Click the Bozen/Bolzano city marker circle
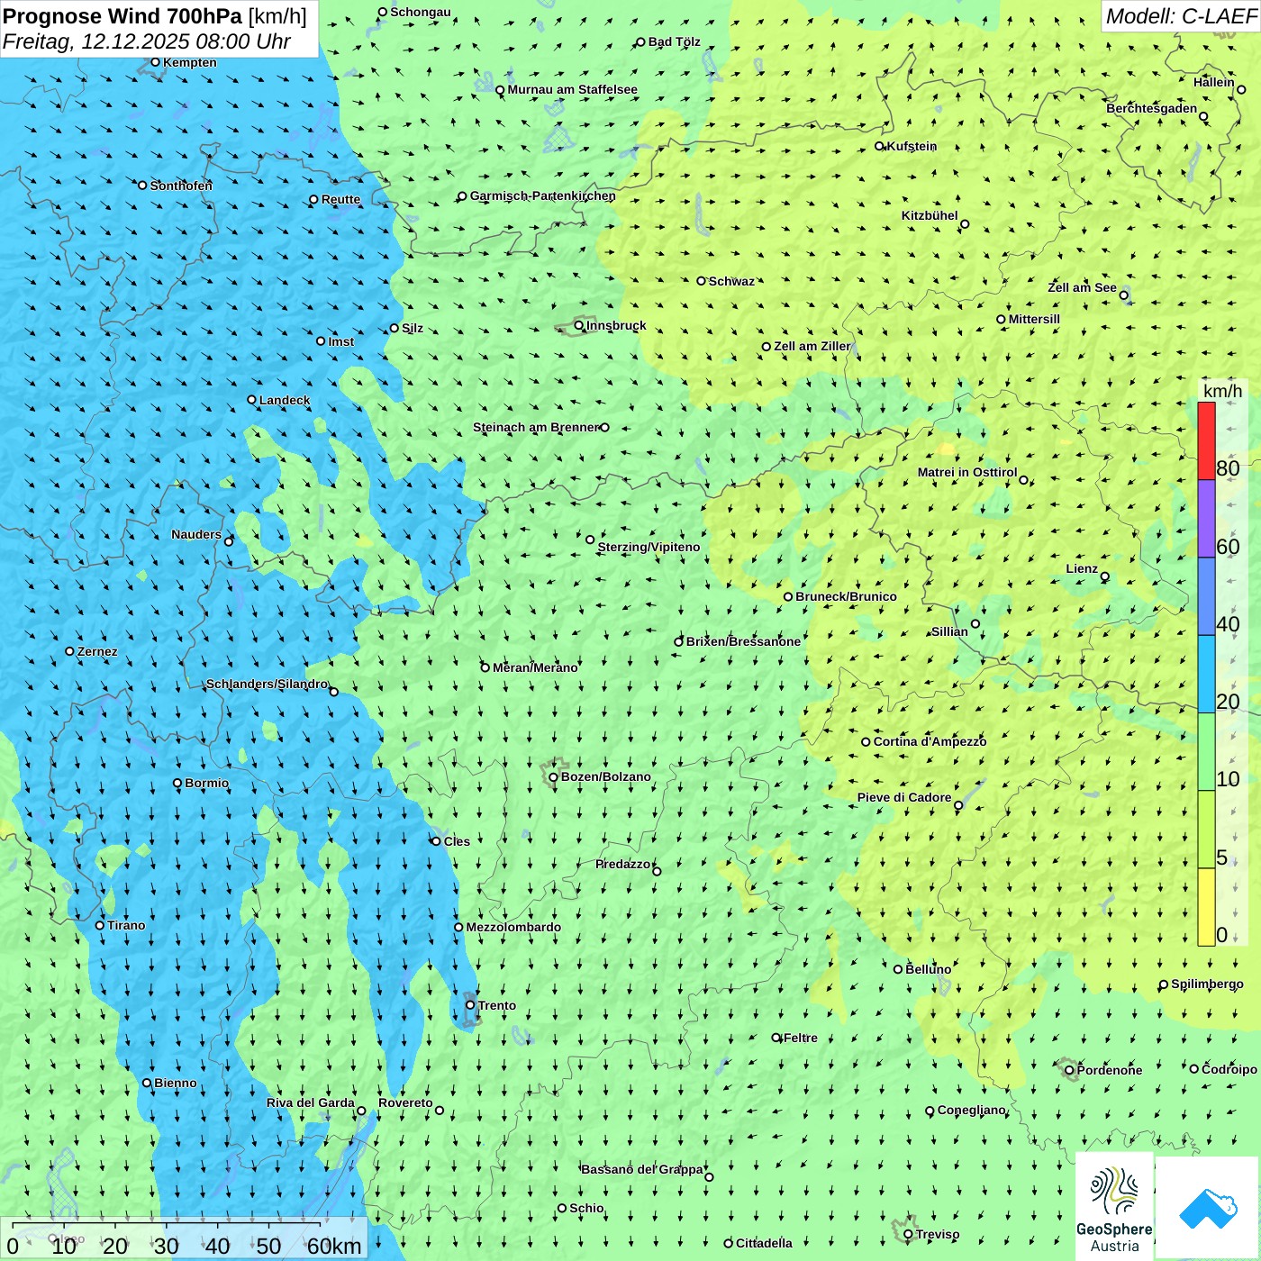 coord(553,777)
